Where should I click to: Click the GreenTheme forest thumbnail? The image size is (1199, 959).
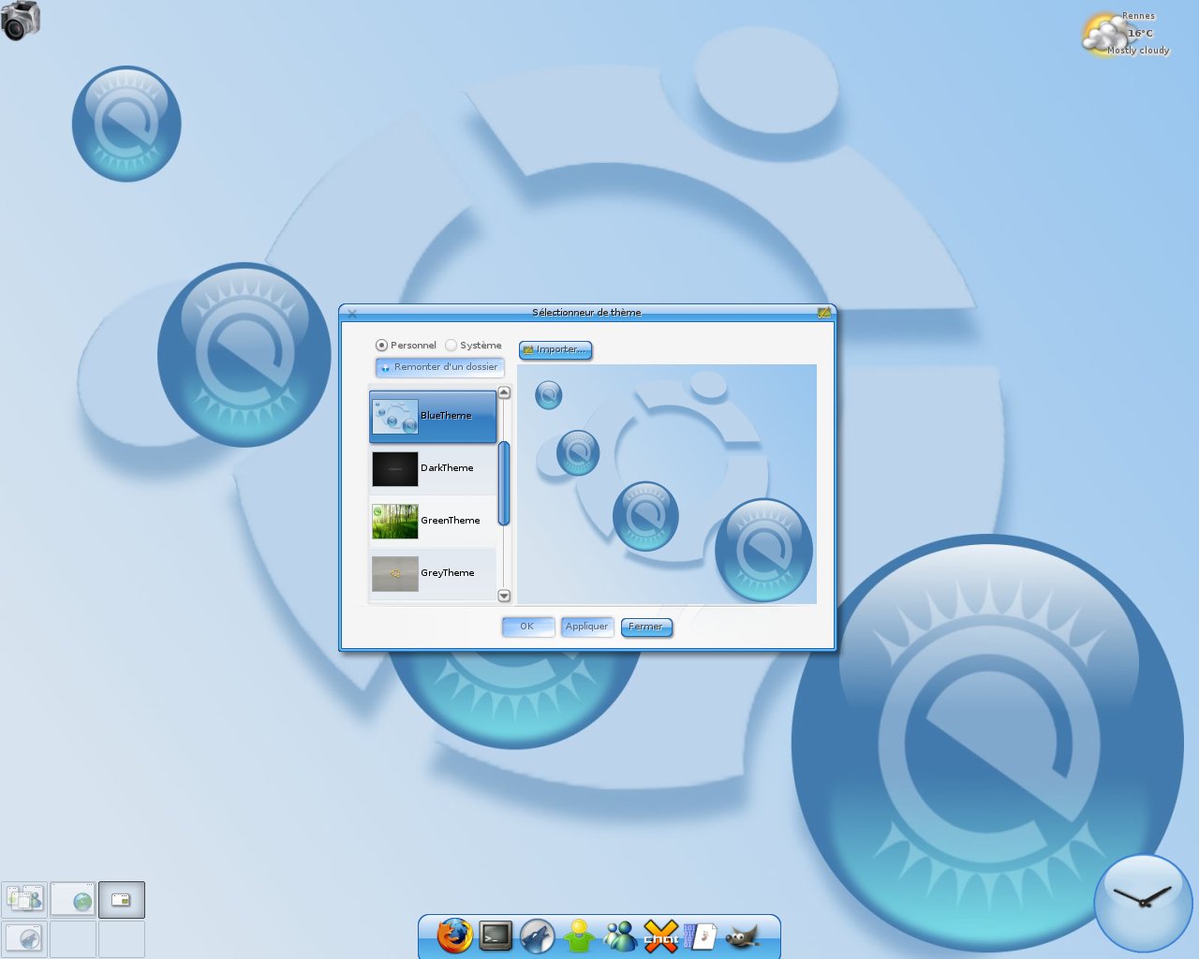pos(395,522)
